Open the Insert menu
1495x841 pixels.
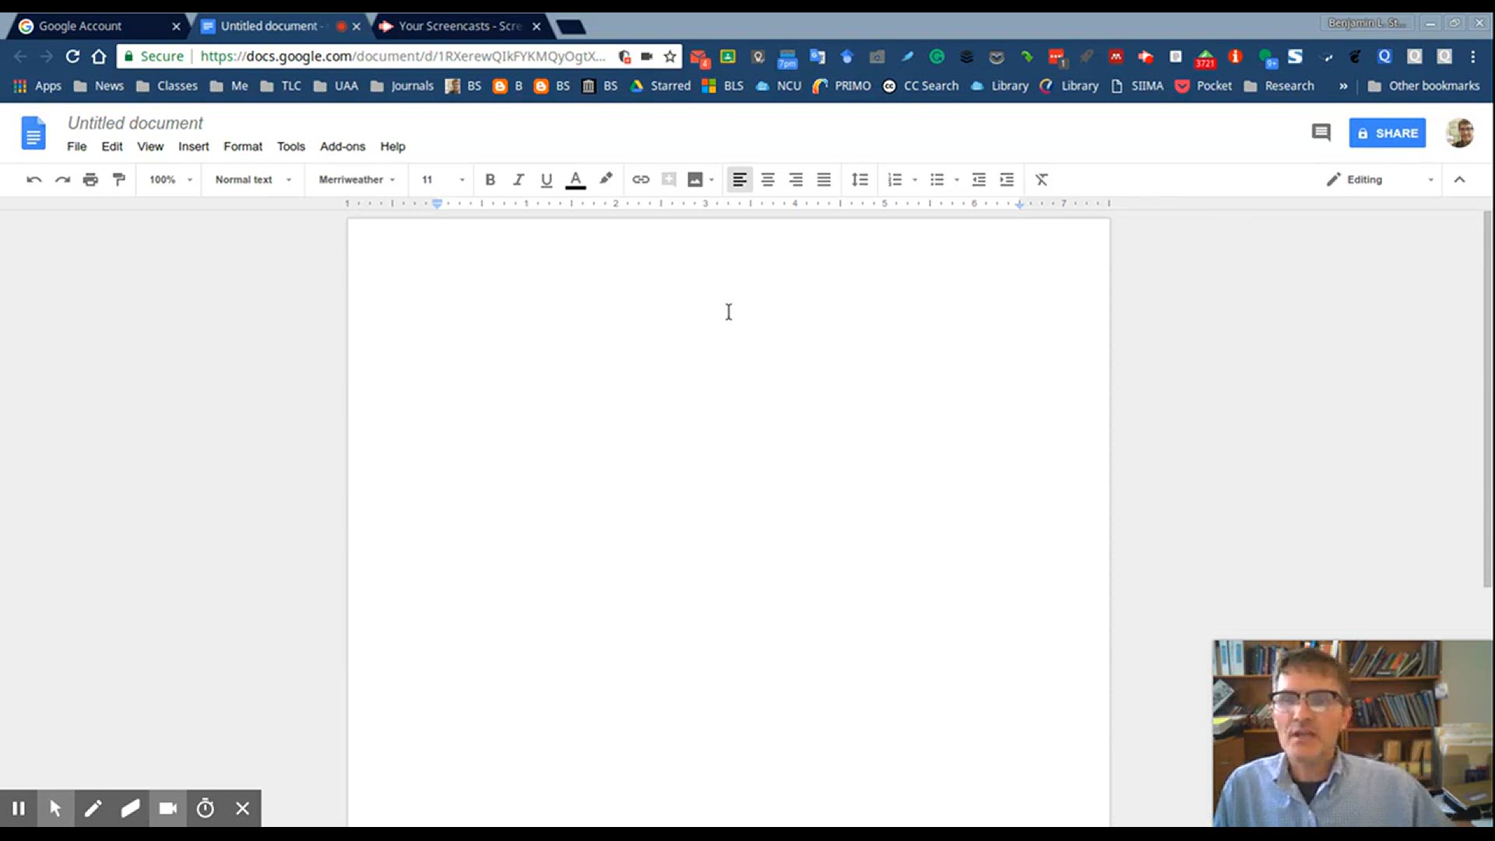[x=193, y=146]
